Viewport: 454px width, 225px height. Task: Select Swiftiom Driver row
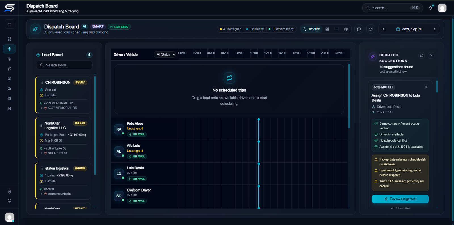[x=229, y=196]
